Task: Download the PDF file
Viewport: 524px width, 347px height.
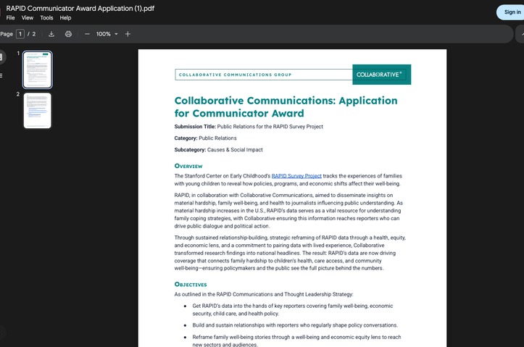Action: pos(51,34)
